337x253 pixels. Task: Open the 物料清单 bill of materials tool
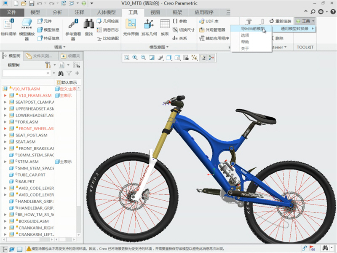8,27
